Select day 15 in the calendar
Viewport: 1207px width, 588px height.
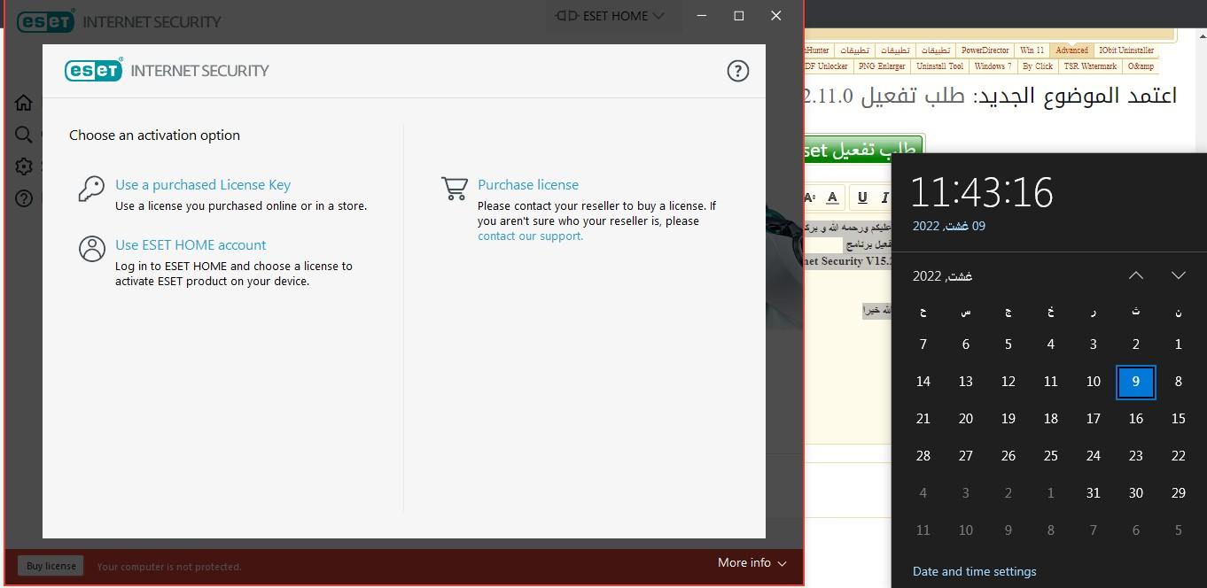pos(1179,419)
